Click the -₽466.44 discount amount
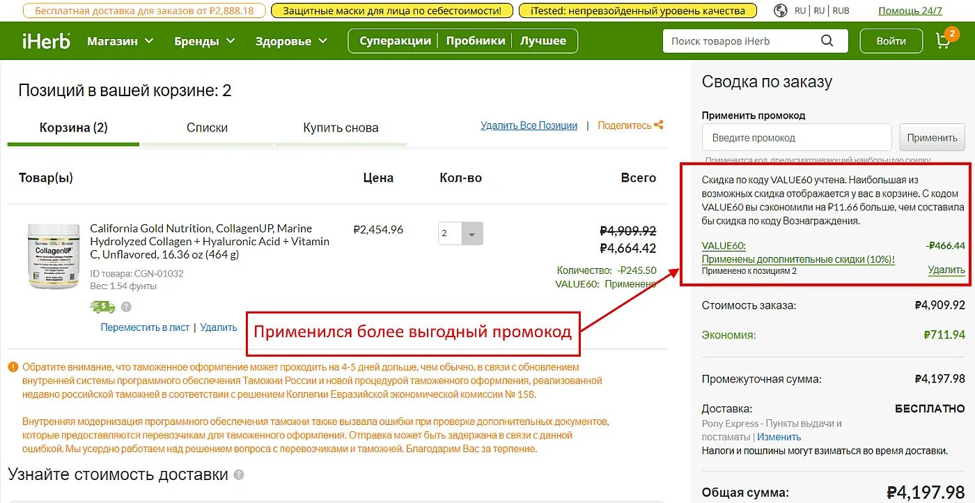 (x=946, y=246)
